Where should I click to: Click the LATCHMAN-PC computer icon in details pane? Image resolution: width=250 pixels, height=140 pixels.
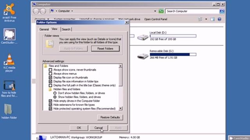(x=42, y=137)
